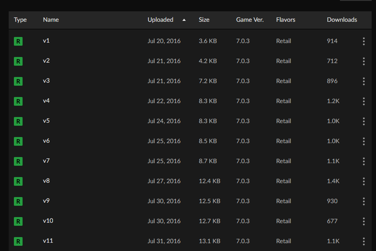
Task: Sort files by Size column header
Action: pyautogui.click(x=204, y=20)
